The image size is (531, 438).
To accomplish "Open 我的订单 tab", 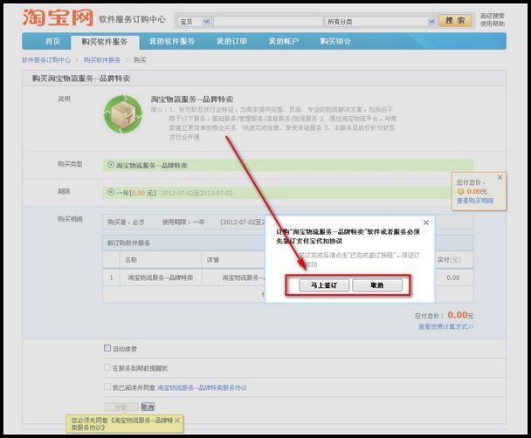I will 231,41.
